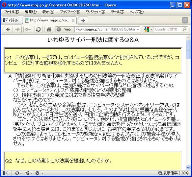192x177 pixels.
Task: Click inside the Google search field
Action: pyautogui.click(x=166, y=29)
